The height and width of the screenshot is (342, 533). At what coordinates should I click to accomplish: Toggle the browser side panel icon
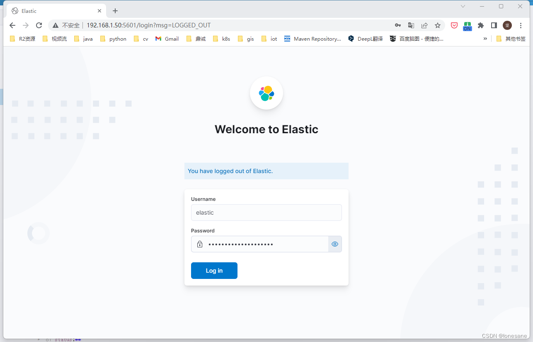[494, 25]
